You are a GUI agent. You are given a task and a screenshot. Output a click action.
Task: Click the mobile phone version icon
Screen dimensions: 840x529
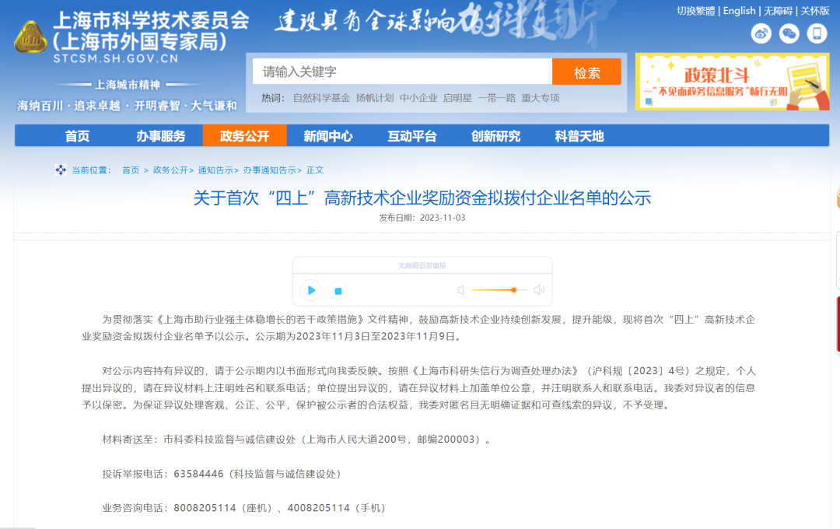pos(817,33)
